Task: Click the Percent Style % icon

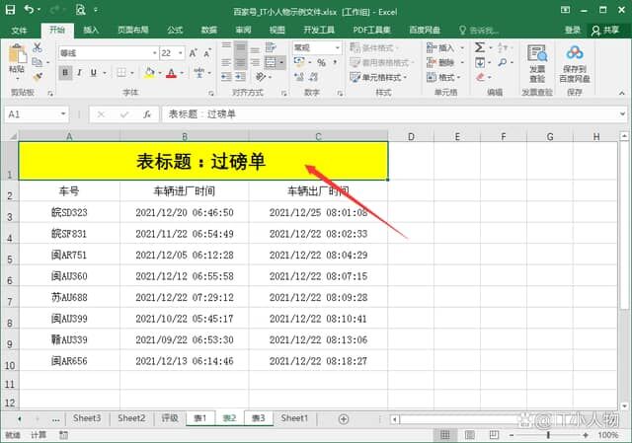Action: coord(321,62)
